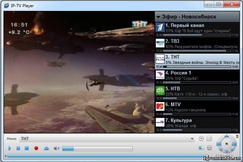Click the center dot of control wheel
The height and width of the screenshot is (162, 243).
[x=227, y=144]
